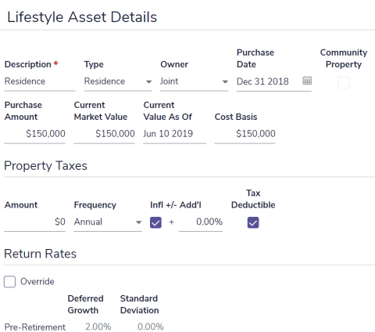The width and height of the screenshot is (375, 332).
Task: Enable the Return Rates Override checkbox
Action: (9, 282)
